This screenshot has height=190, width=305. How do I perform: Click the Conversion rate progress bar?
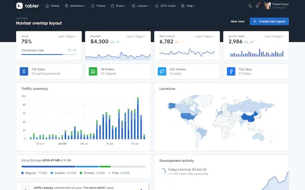point(49,55)
